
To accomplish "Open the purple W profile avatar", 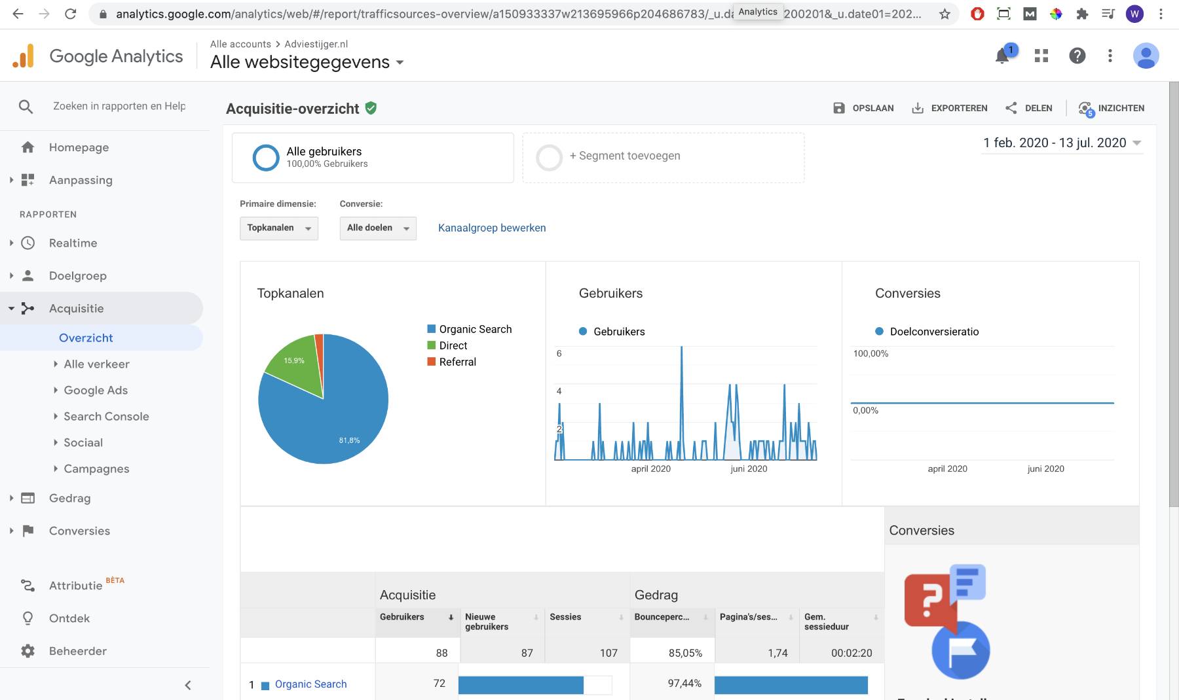I will pos(1134,14).
